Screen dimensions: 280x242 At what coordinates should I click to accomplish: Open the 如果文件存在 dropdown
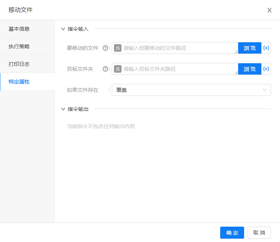tap(191, 90)
